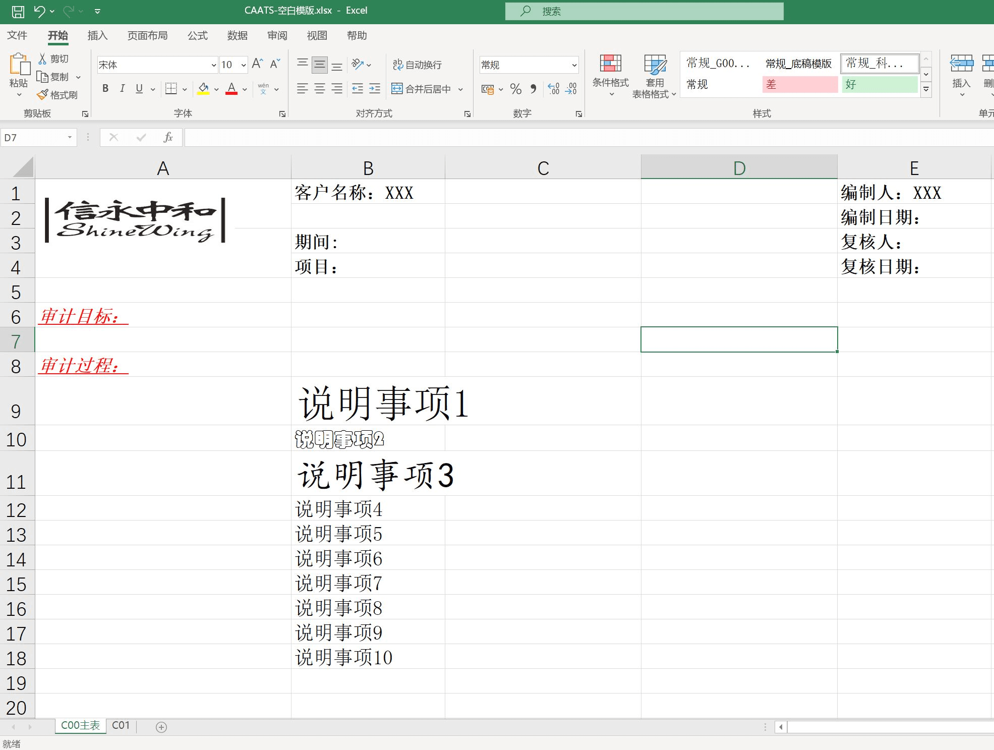
Task: Switch to the C01 sheet tab
Action: point(121,725)
